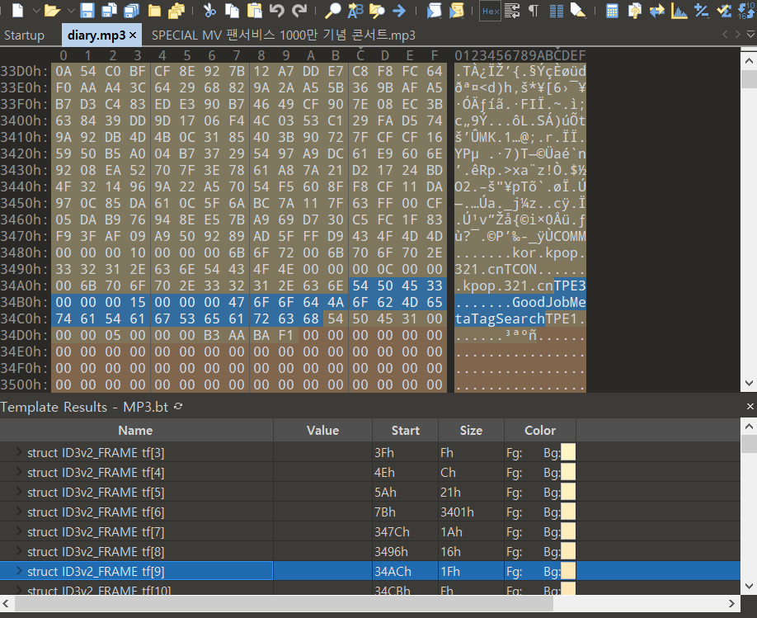Select the tf[7] start value 347Ch
This screenshot has width=757, height=618.
click(392, 532)
